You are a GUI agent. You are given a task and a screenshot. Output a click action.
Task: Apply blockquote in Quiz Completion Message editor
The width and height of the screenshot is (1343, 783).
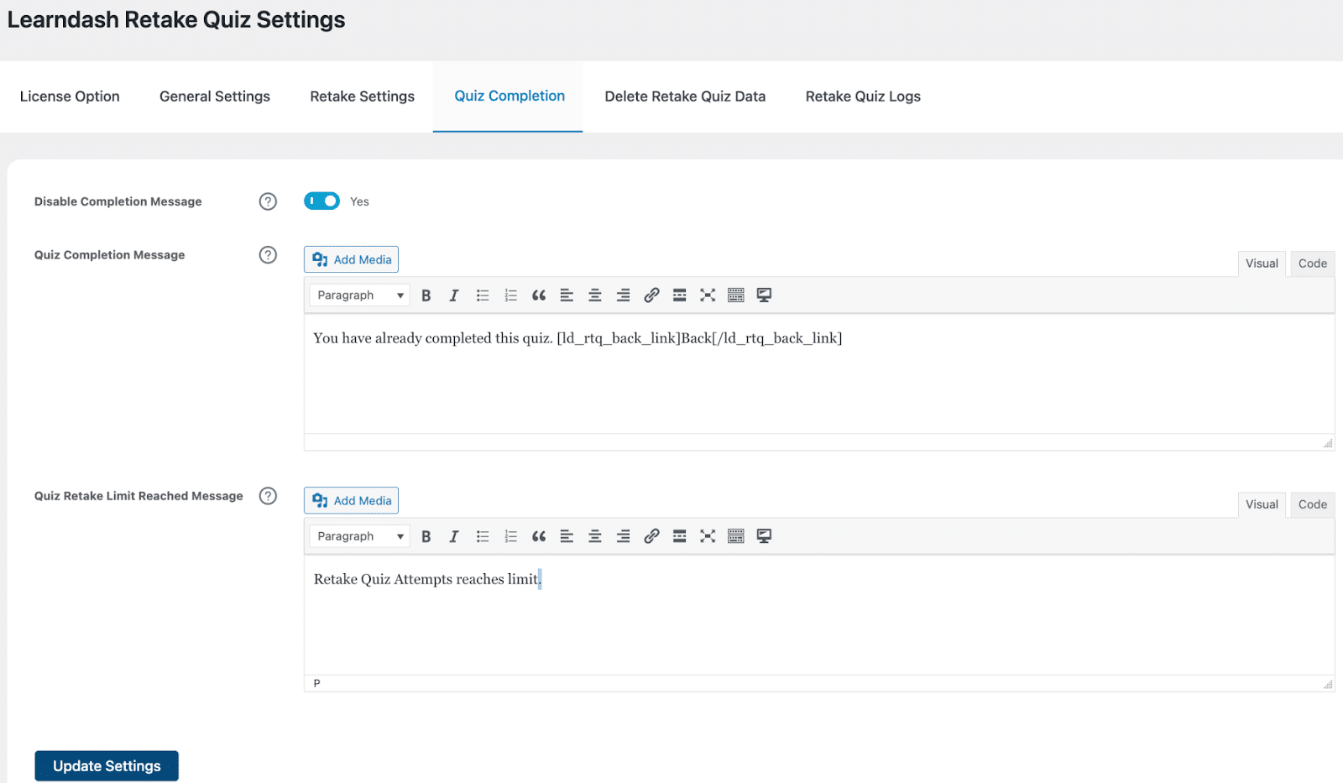point(539,295)
